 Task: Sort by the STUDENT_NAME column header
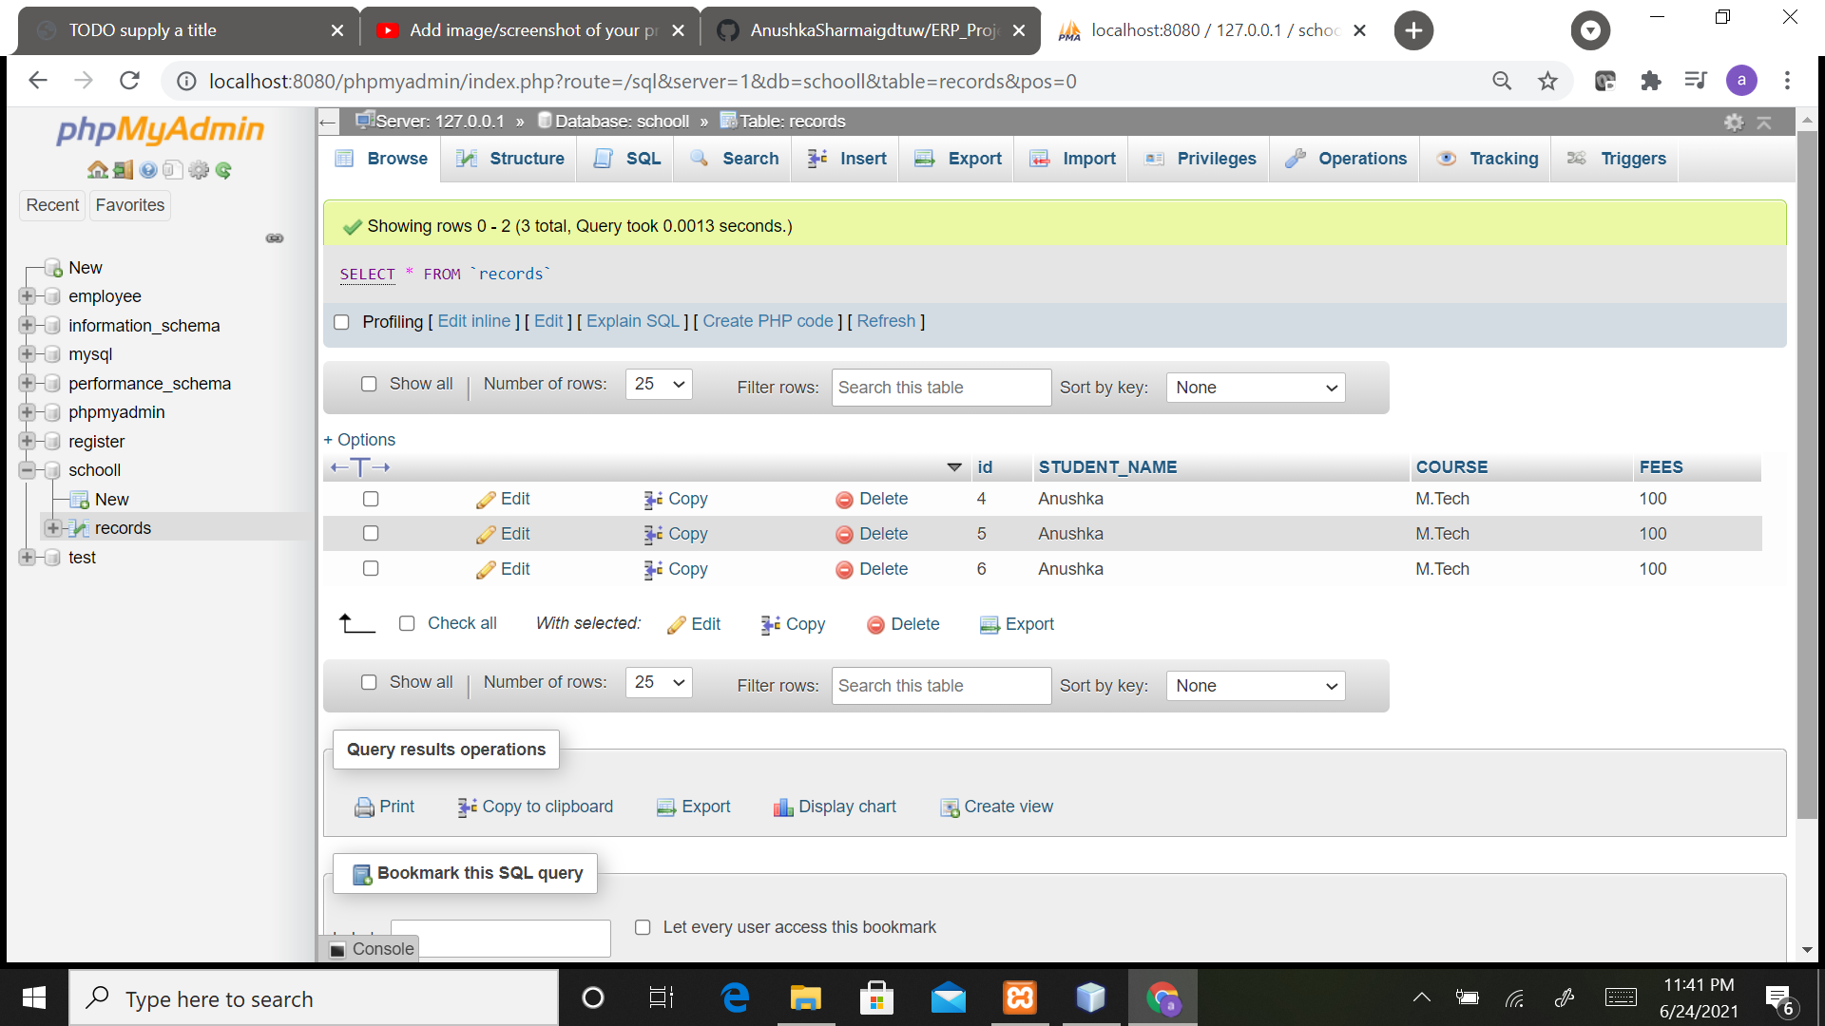coord(1107,467)
